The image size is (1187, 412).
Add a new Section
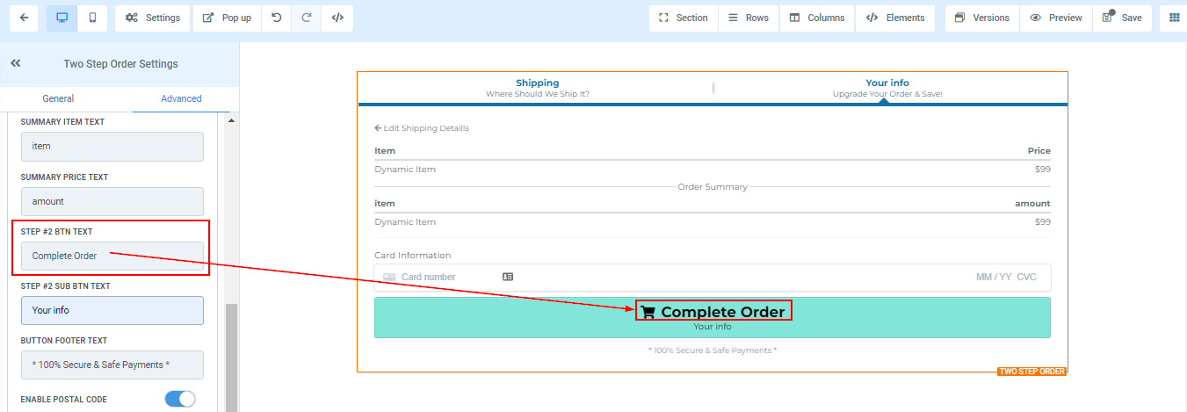tap(683, 18)
